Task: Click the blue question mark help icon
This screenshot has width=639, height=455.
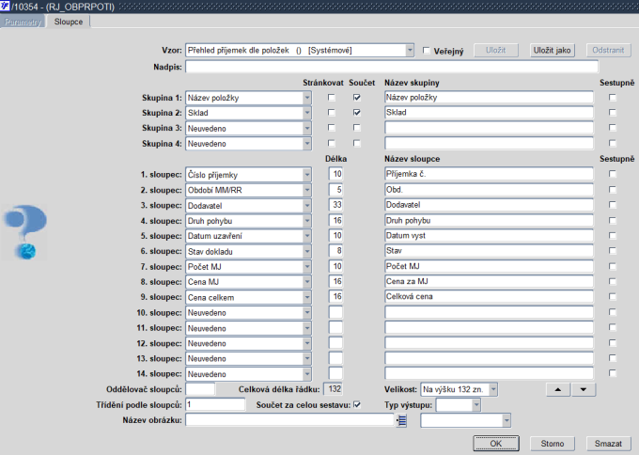Action: click(x=25, y=232)
